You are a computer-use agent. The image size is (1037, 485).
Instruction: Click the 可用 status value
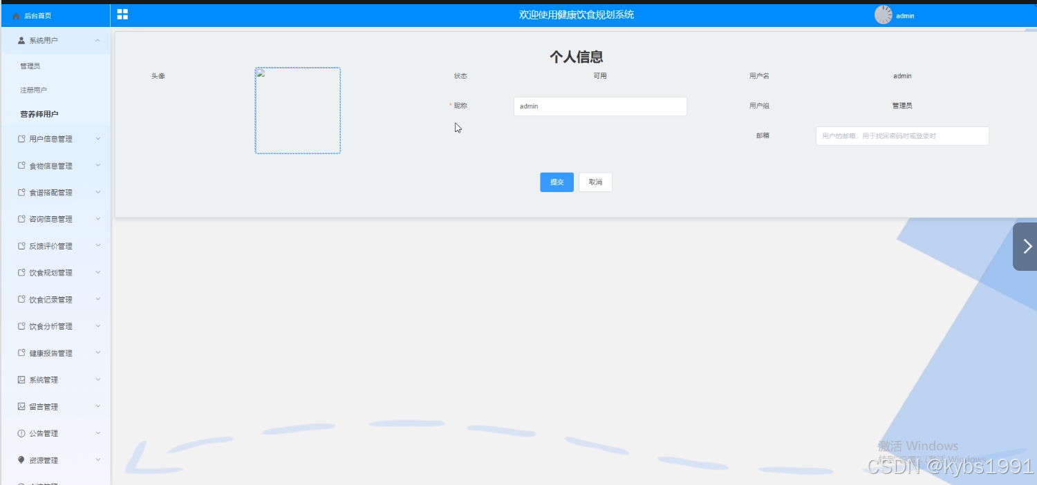[600, 76]
